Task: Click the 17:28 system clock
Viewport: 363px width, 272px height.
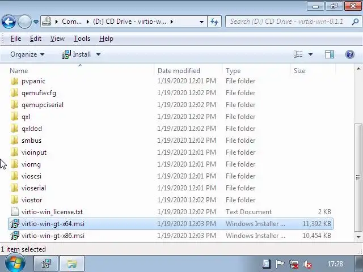Action: pos(335,264)
